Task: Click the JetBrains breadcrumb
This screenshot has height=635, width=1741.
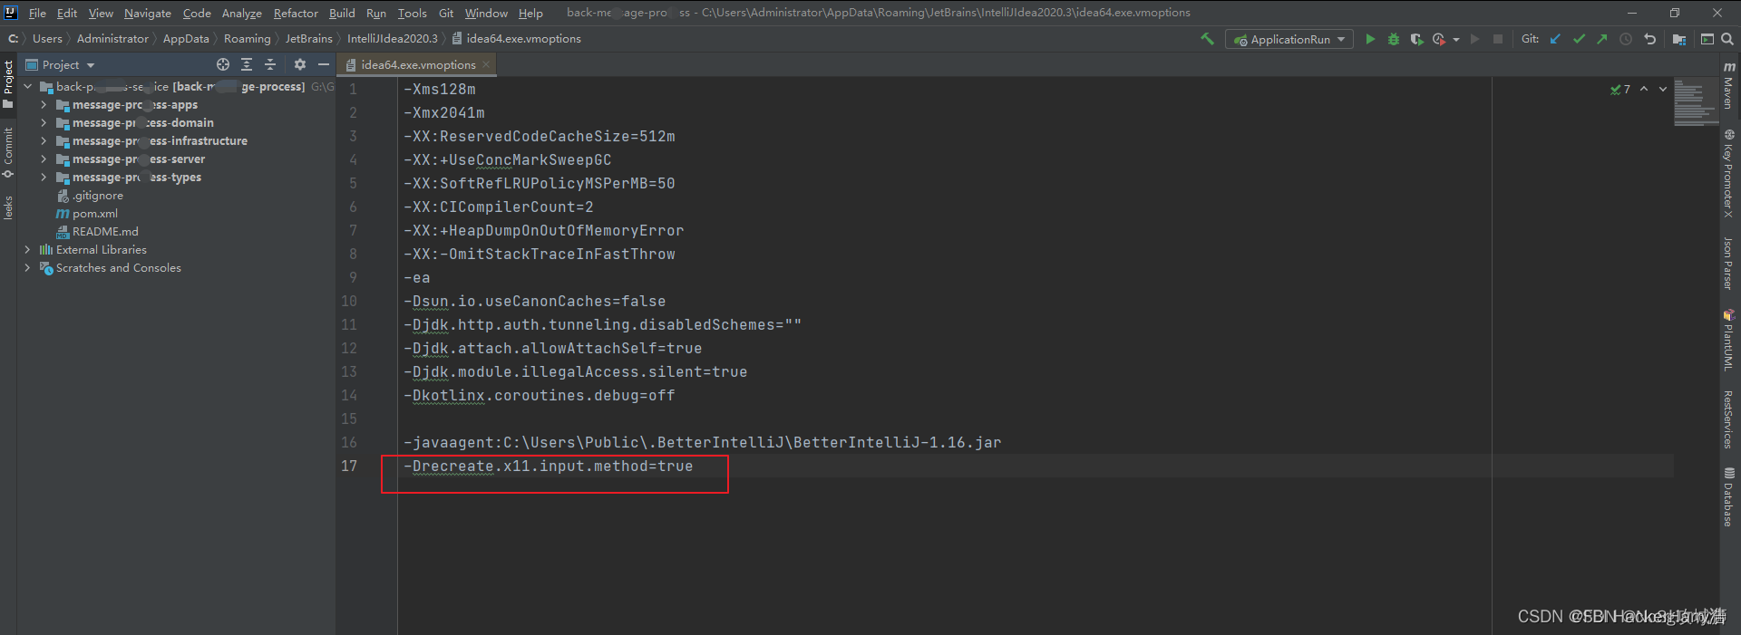Action: (308, 39)
